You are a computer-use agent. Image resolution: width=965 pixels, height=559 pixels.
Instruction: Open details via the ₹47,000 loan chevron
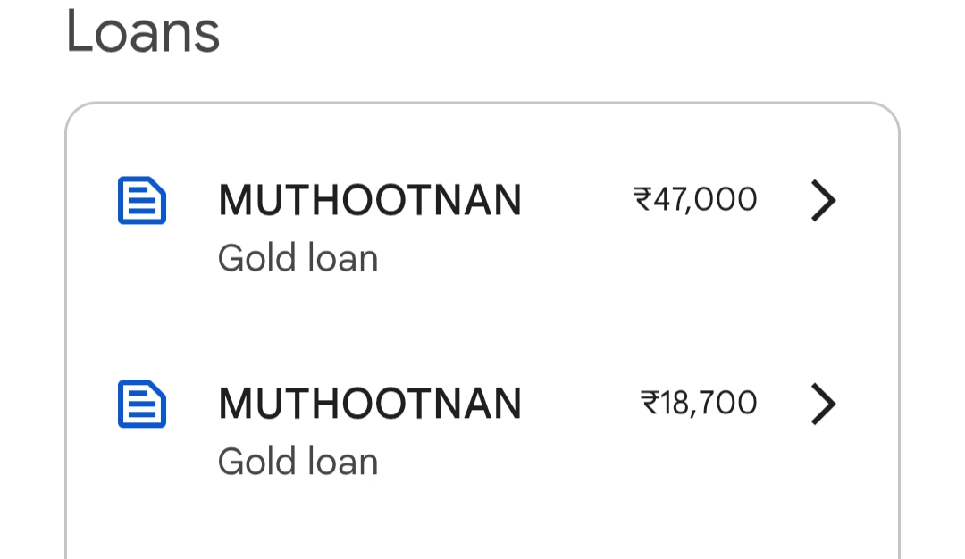(823, 200)
